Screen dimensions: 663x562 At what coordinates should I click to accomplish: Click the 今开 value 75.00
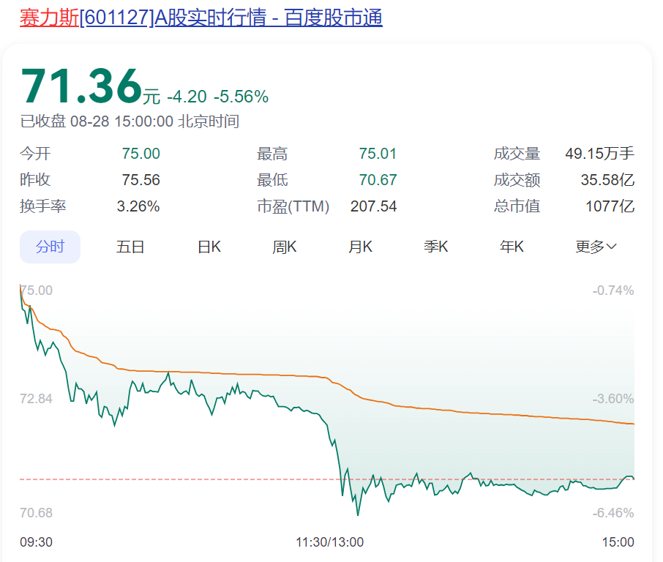141,154
